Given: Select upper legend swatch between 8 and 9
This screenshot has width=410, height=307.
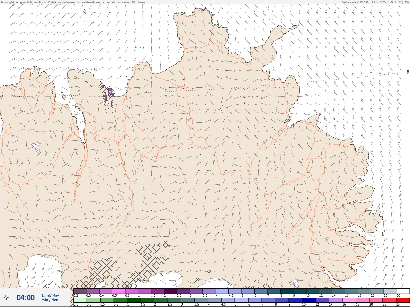Looking at the screenshot, I should pyautogui.click(x=287, y=291).
